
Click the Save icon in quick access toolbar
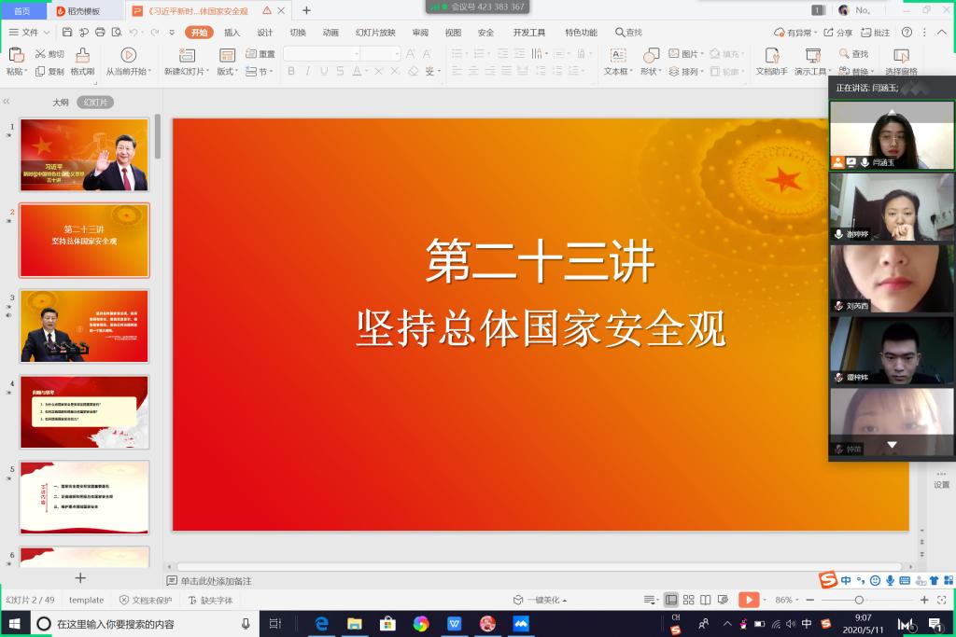[x=67, y=33]
